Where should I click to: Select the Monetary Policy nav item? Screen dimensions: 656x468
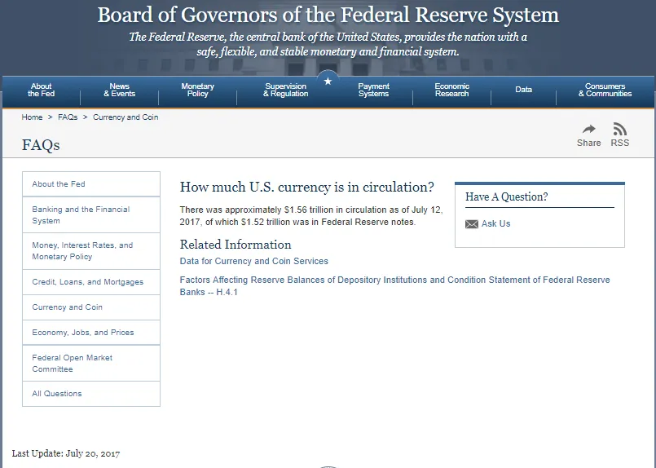point(197,90)
